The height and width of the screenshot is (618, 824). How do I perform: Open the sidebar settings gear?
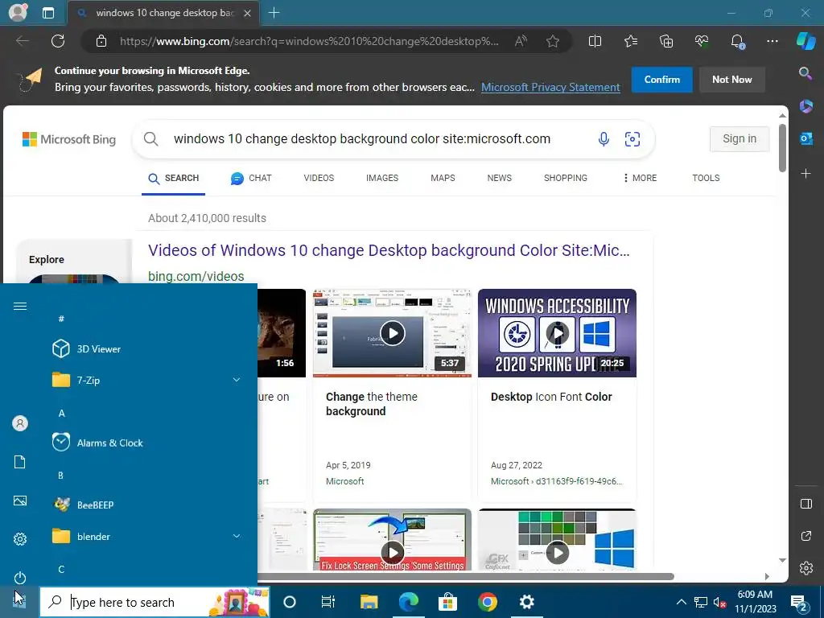click(806, 568)
